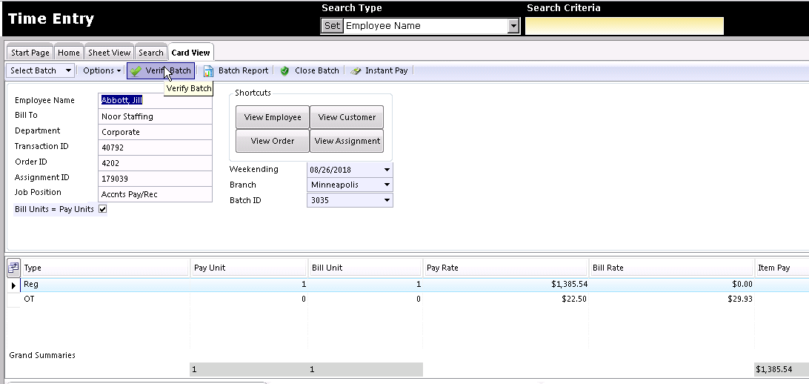Click the View Assignment button
This screenshot has width=809, height=384.
click(347, 141)
